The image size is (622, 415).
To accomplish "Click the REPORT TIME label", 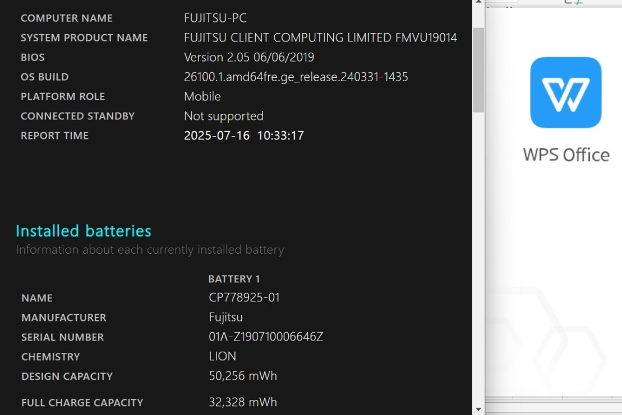I will point(55,136).
